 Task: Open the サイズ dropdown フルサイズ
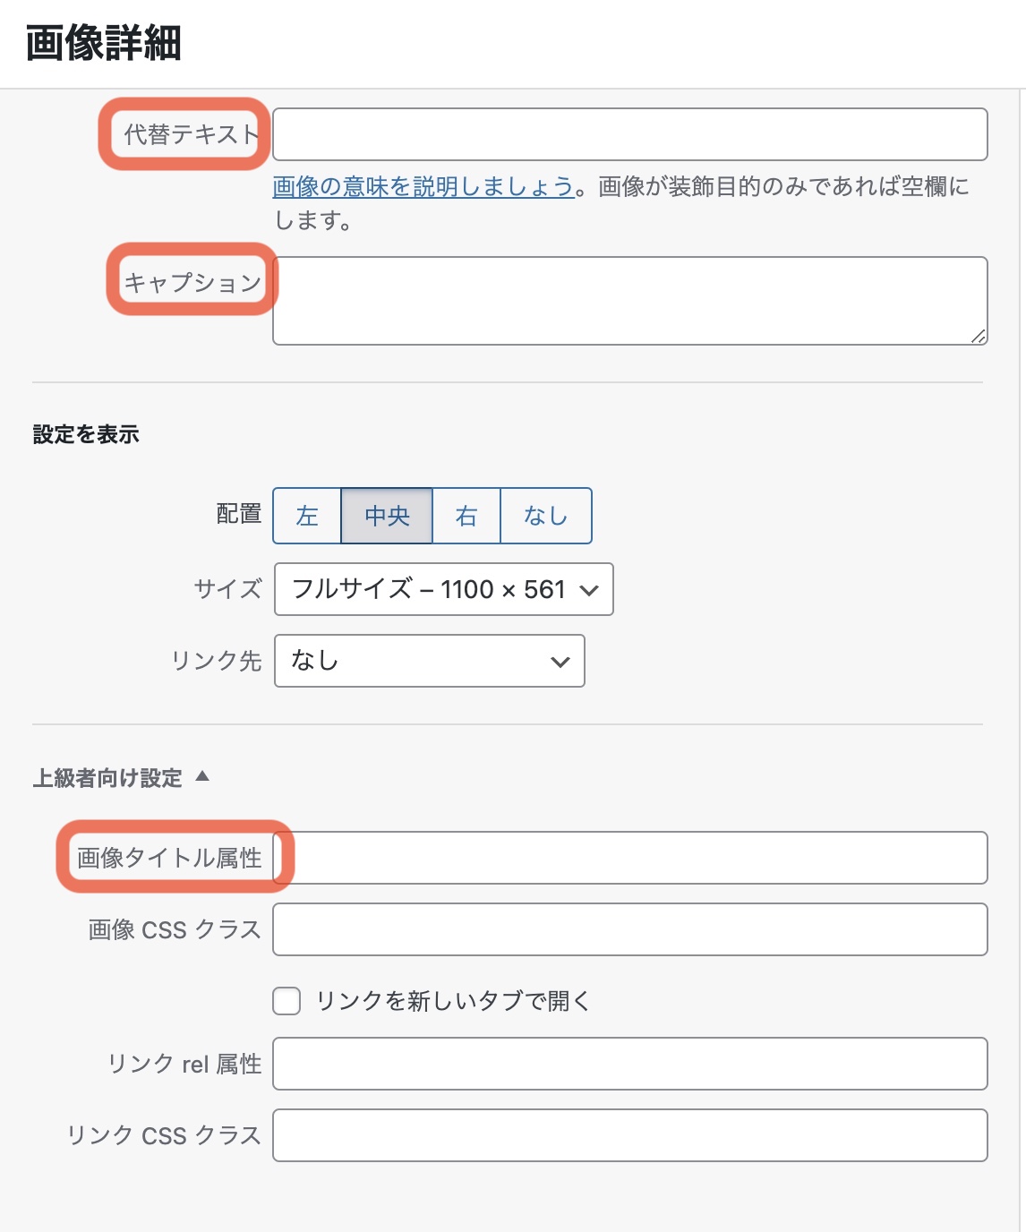(444, 589)
